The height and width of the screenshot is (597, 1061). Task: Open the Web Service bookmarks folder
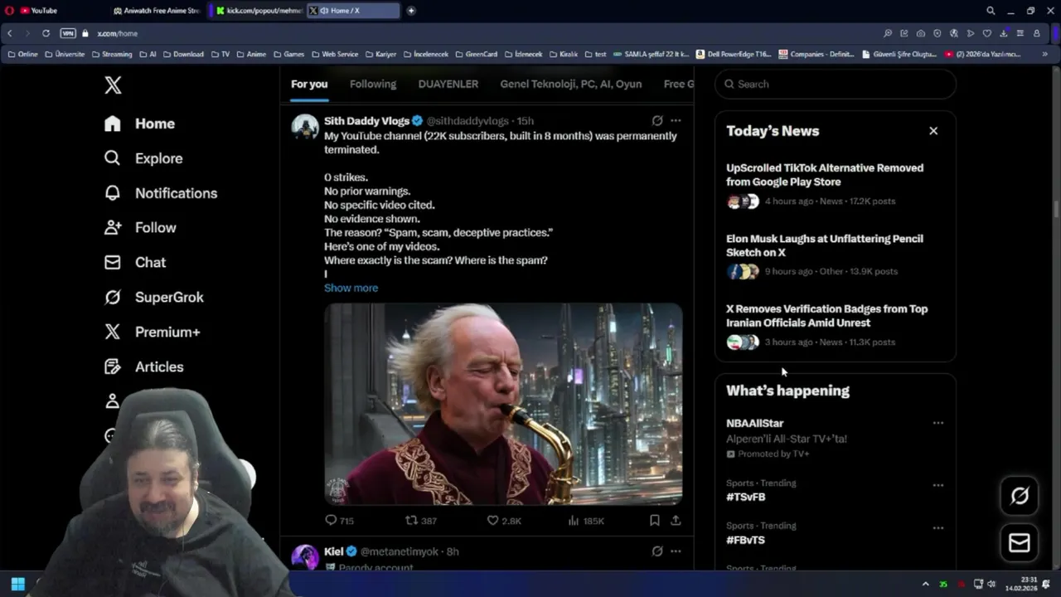[x=334, y=54]
